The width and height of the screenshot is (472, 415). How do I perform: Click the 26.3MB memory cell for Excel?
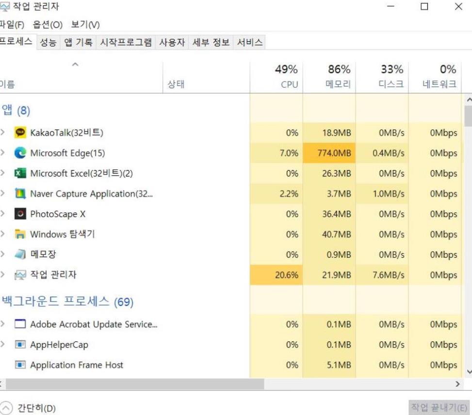(329, 174)
